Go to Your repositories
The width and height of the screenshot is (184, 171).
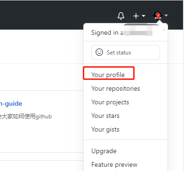pyautogui.click(x=116, y=88)
